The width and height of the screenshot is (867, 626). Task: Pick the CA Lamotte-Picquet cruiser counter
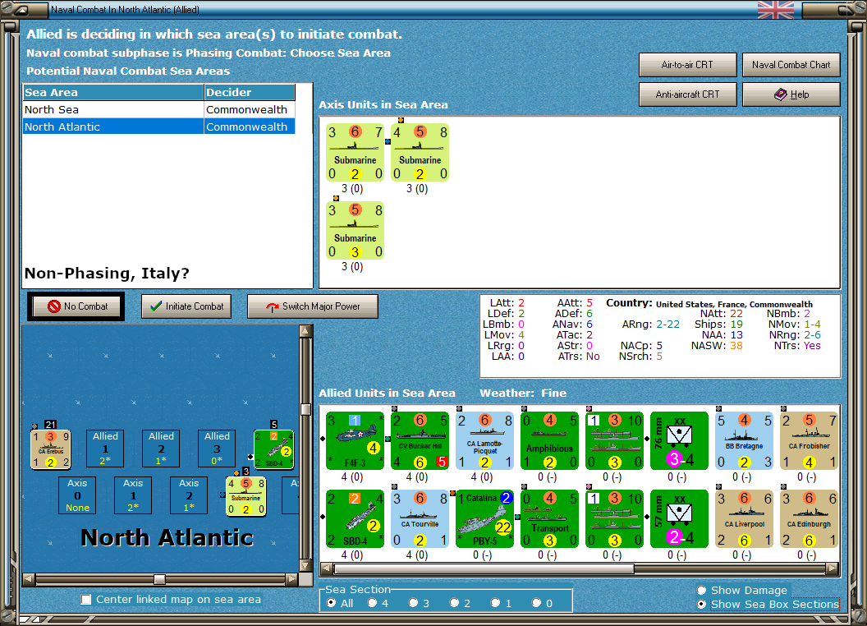point(484,440)
